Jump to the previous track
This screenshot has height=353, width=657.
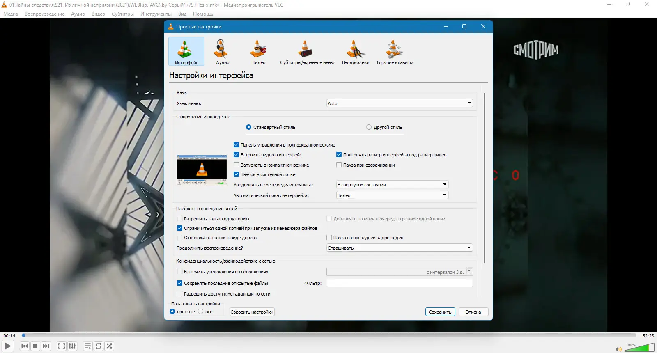[x=25, y=346]
